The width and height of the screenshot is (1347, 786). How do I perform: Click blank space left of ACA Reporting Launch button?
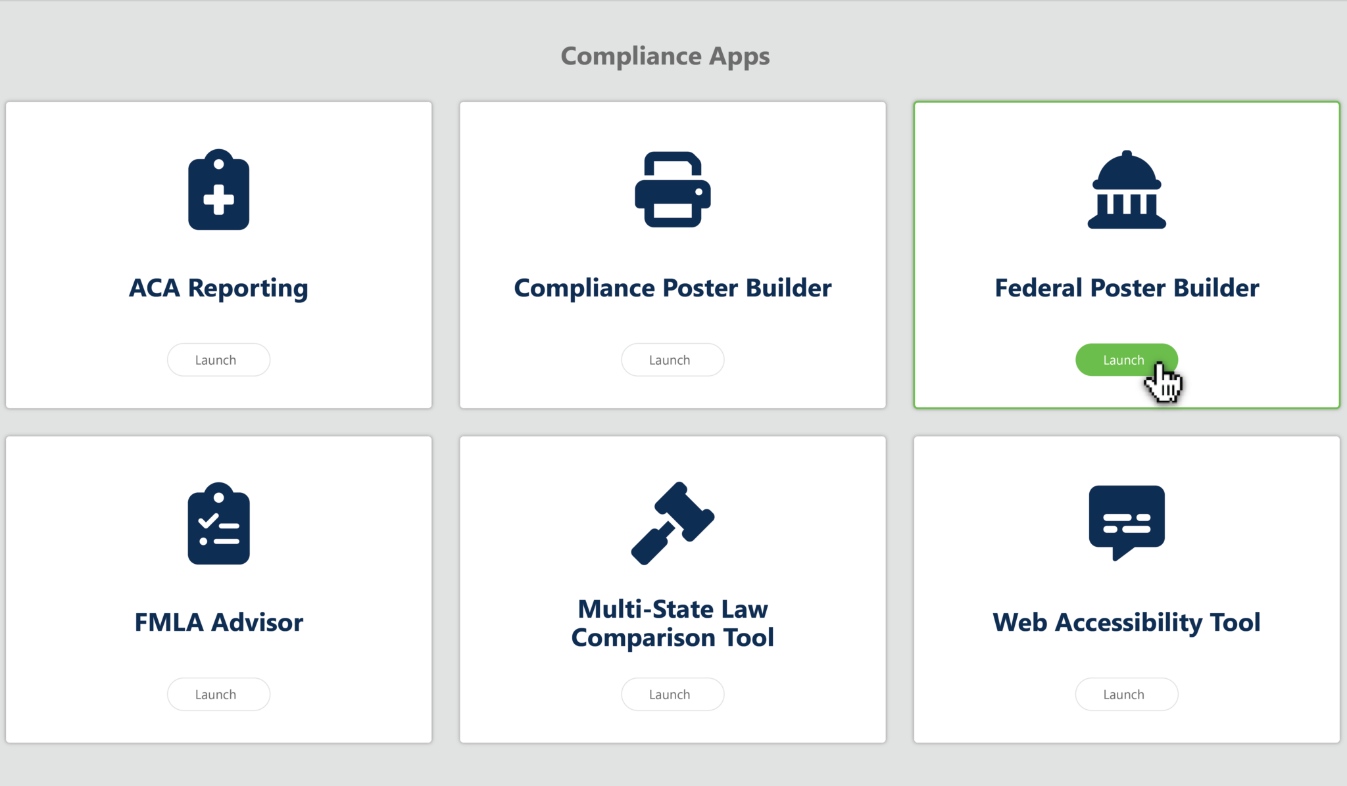(x=86, y=360)
